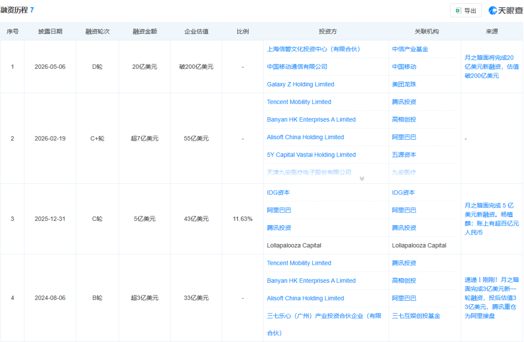Open 天津九安医疗电子股份有限公司 investor link

click(309, 172)
